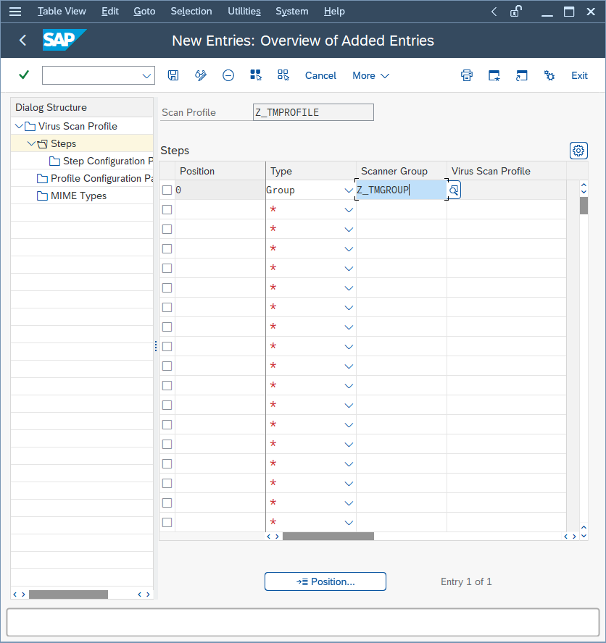Image resolution: width=606 pixels, height=643 pixels.
Task: Select the checkbox of the second empty row
Action: point(166,209)
